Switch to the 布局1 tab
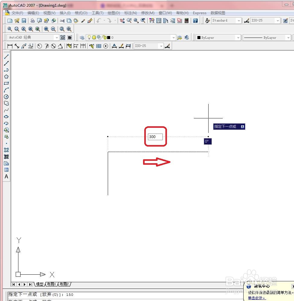This screenshot has width=294, height=301. coord(51,284)
